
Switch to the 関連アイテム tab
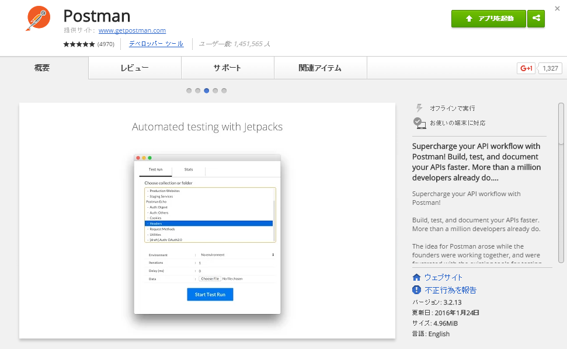click(321, 68)
